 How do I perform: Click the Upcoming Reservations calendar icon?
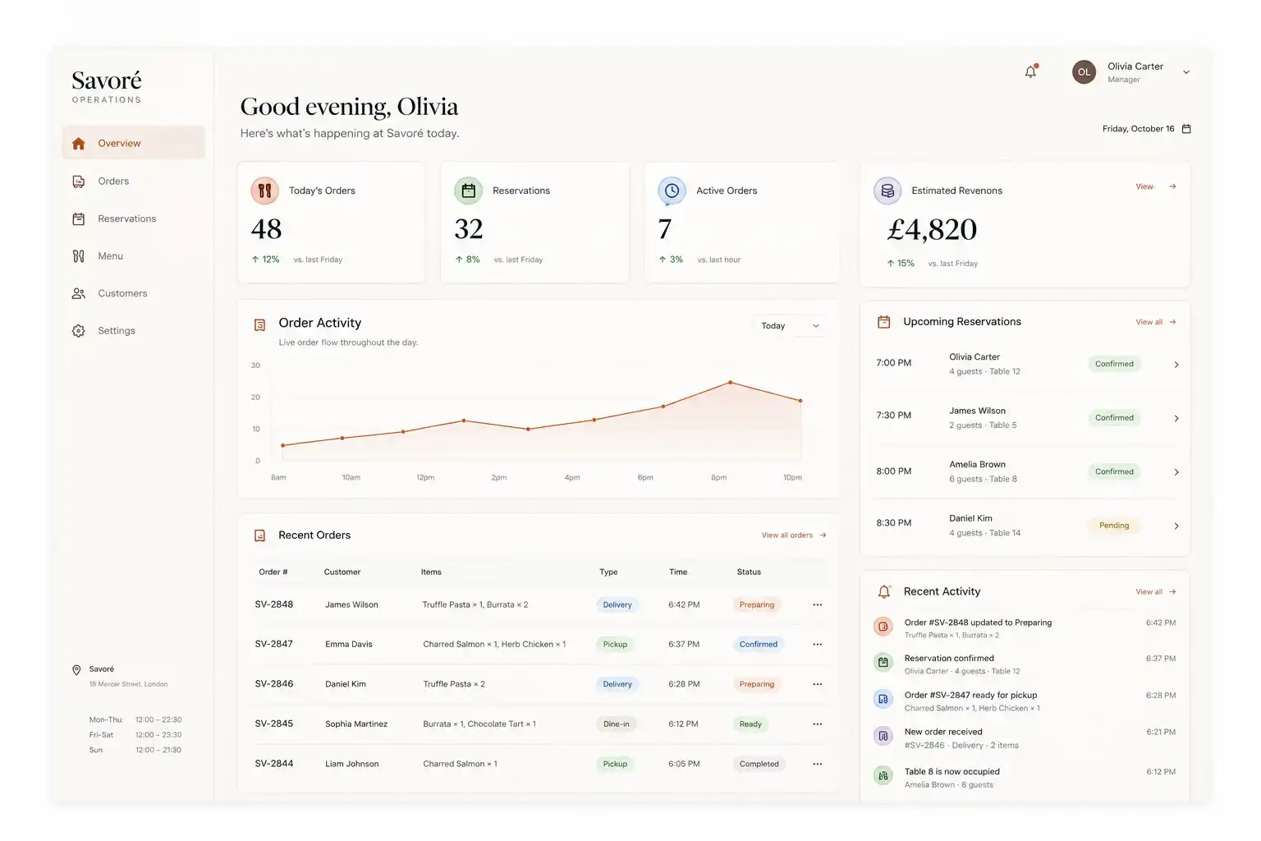pyautogui.click(x=884, y=322)
